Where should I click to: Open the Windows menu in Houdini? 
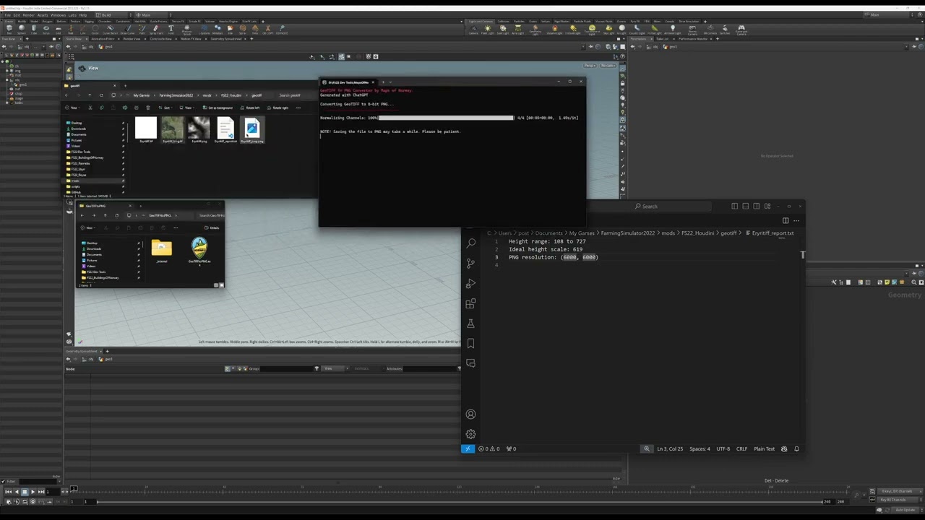point(58,14)
